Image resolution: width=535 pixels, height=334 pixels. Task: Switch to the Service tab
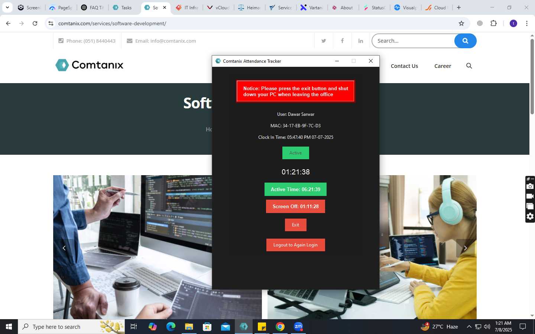pyautogui.click(x=281, y=7)
